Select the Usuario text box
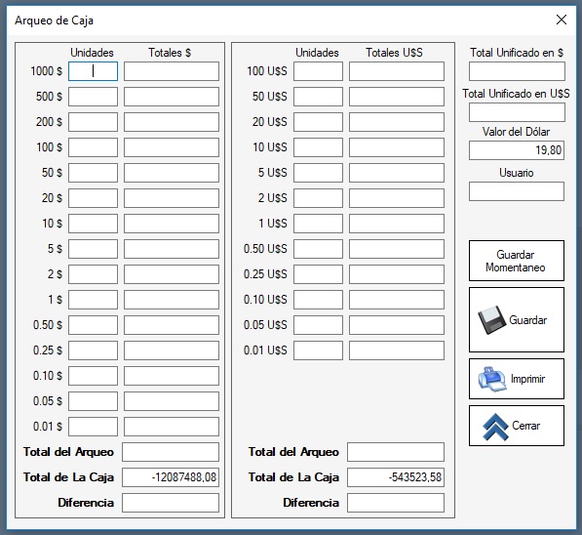582x535 pixels. click(517, 191)
